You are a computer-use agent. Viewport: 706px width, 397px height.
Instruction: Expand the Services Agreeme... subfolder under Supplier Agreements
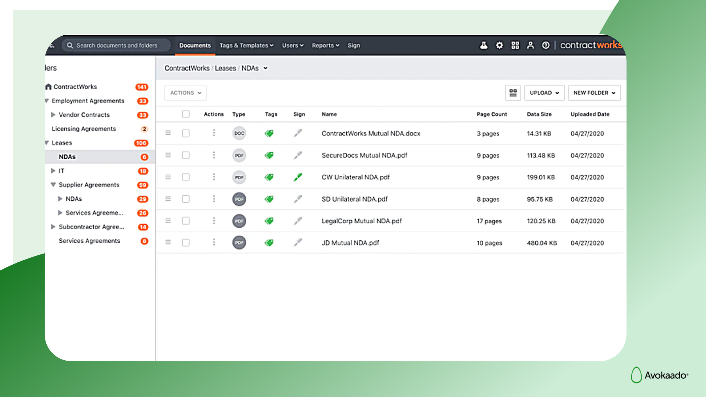pos(60,213)
